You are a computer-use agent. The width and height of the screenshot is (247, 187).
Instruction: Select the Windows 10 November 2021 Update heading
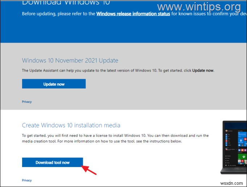pos(70,60)
